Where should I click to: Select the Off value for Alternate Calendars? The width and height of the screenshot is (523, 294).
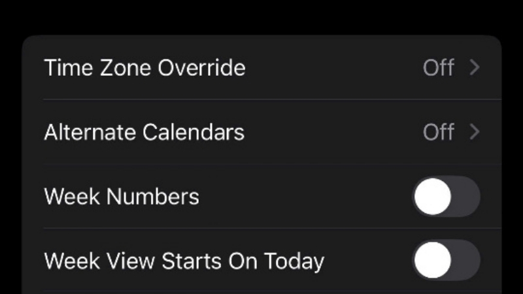pyautogui.click(x=438, y=132)
